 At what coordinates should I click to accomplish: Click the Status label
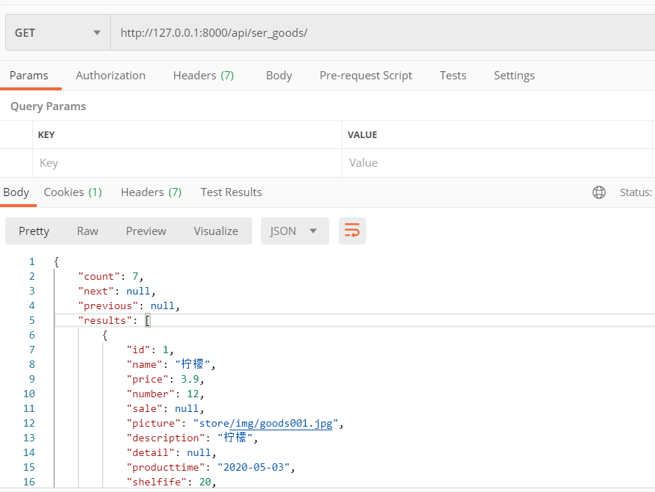click(636, 192)
